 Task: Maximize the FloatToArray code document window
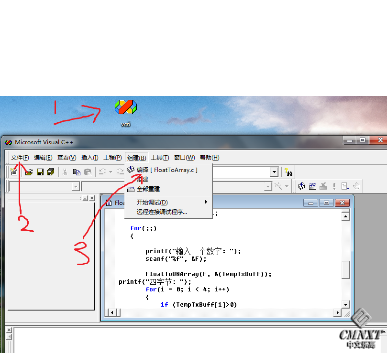click(326, 203)
